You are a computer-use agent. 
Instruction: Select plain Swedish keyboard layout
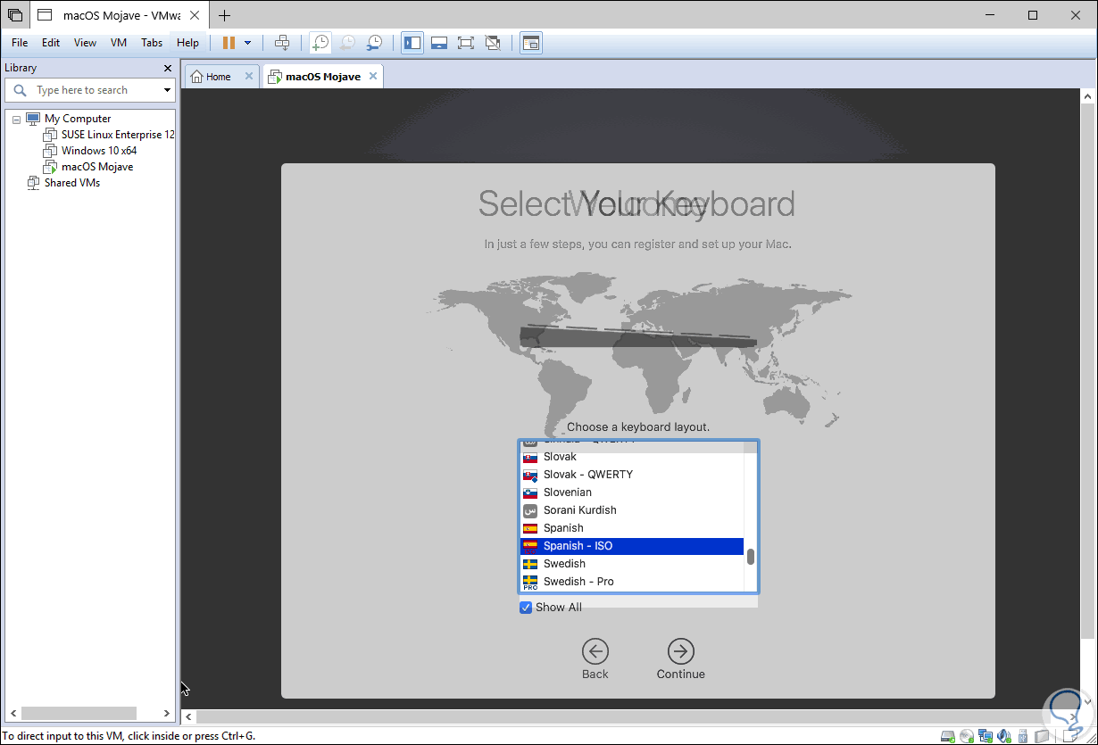632,564
